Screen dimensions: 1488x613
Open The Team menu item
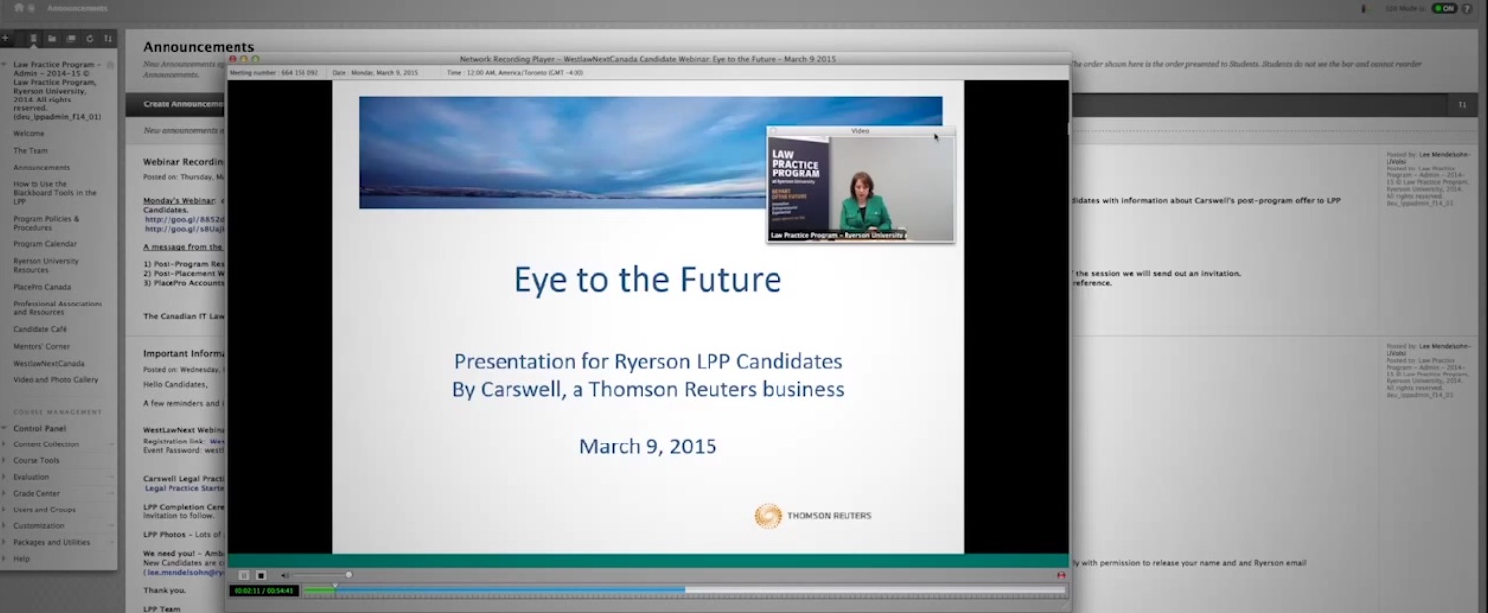(31, 151)
